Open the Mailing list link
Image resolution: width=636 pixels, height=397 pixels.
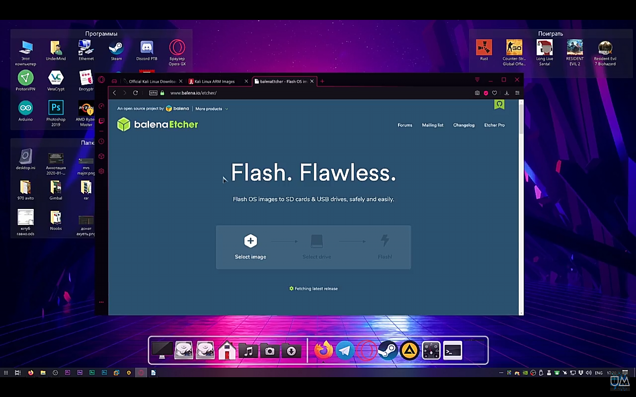tap(433, 125)
